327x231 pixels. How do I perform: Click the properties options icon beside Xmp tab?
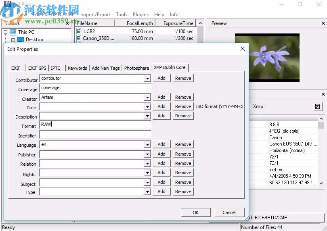coord(317,107)
